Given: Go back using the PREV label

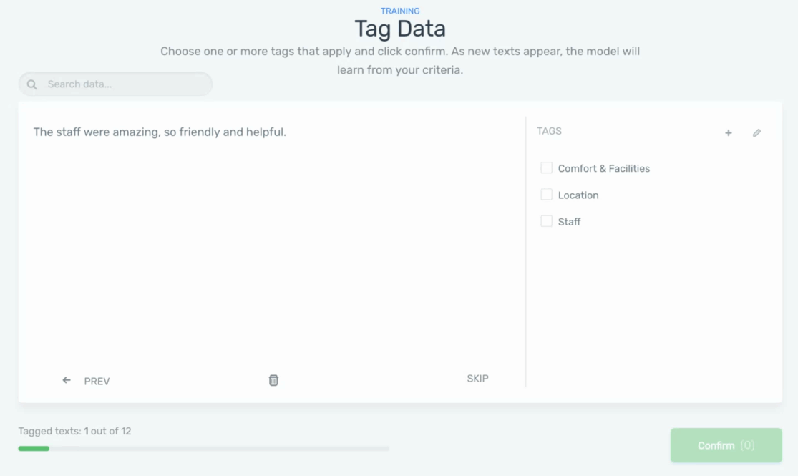Looking at the screenshot, I should [x=97, y=381].
